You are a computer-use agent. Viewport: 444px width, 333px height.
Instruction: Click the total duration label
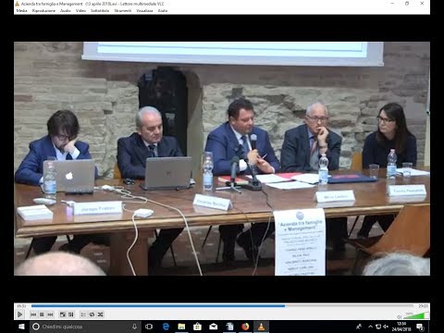(423, 306)
